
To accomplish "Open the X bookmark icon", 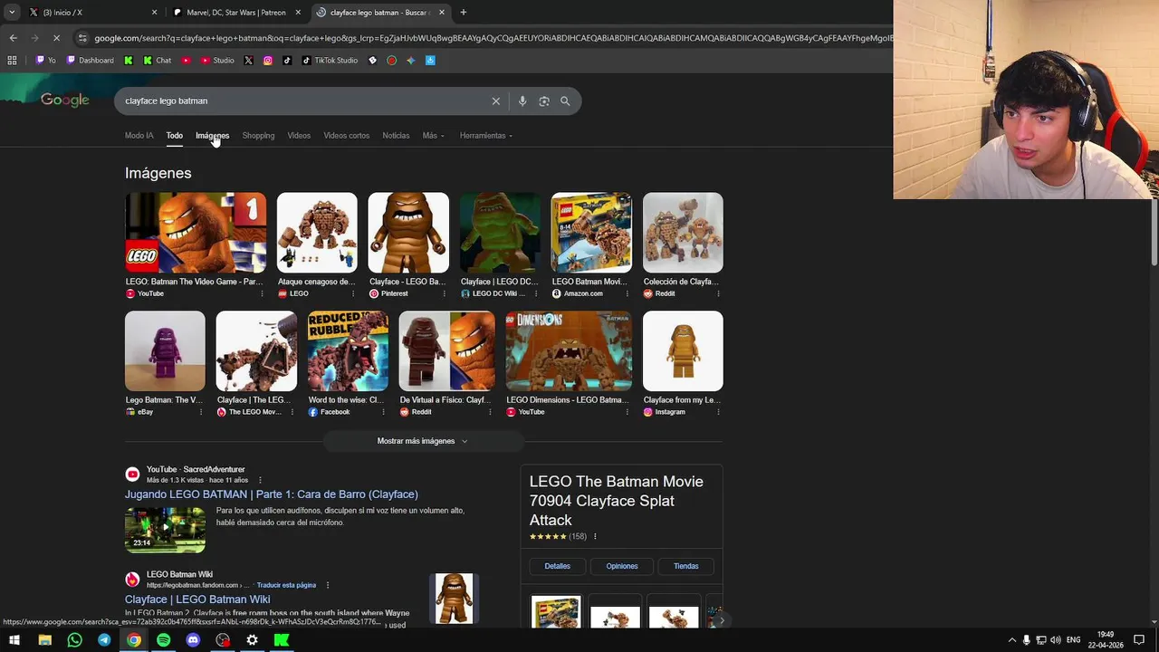I will pos(248,61).
